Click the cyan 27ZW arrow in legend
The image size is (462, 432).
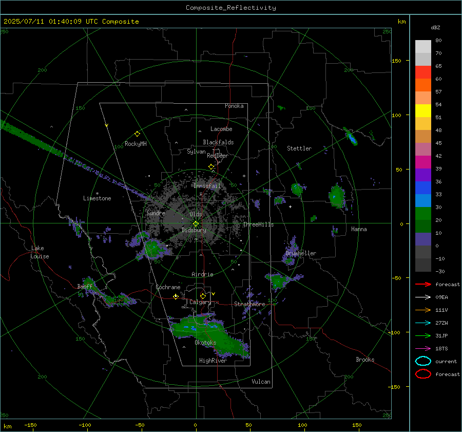tap(423, 323)
